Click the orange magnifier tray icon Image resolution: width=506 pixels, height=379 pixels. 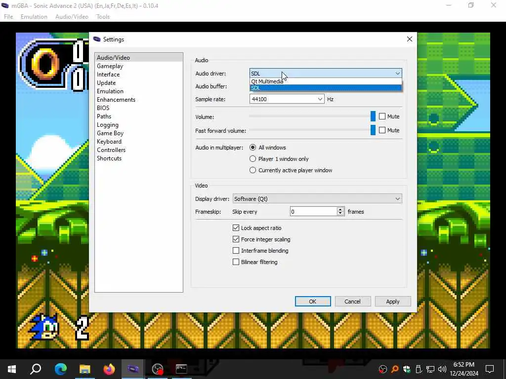tap(395, 369)
